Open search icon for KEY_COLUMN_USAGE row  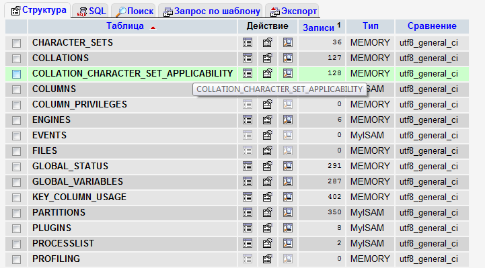pyautogui.click(x=288, y=197)
